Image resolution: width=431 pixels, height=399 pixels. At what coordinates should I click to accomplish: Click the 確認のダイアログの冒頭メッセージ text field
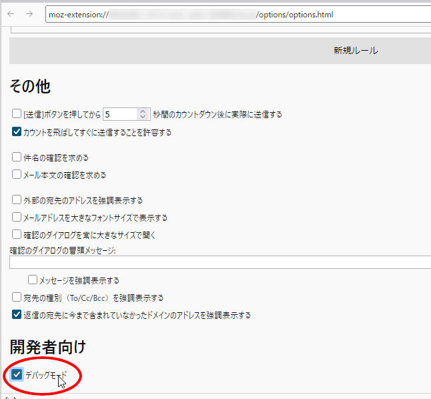pyautogui.click(x=220, y=262)
